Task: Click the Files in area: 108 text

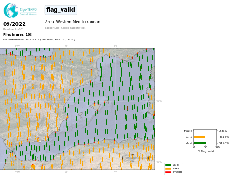Action: [x=17, y=35]
